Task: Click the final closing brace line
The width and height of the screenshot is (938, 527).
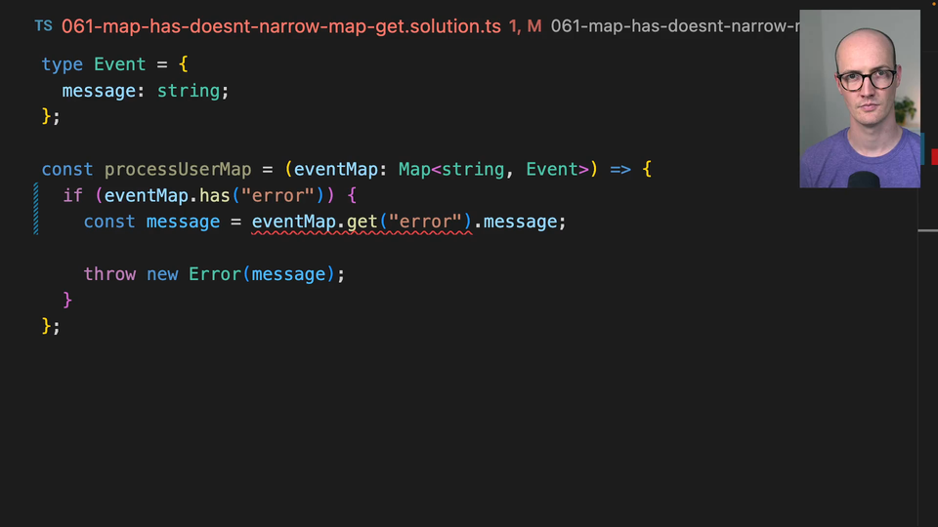Action: click(x=51, y=327)
